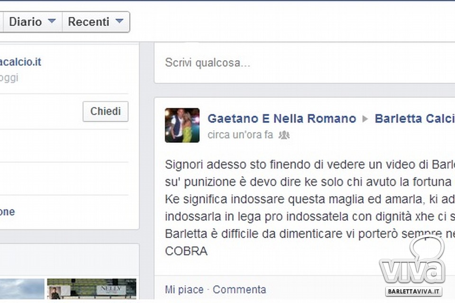Expand the Recenti dropdown arrow
The image size is (455, 303).
click(x=119, y=21)
